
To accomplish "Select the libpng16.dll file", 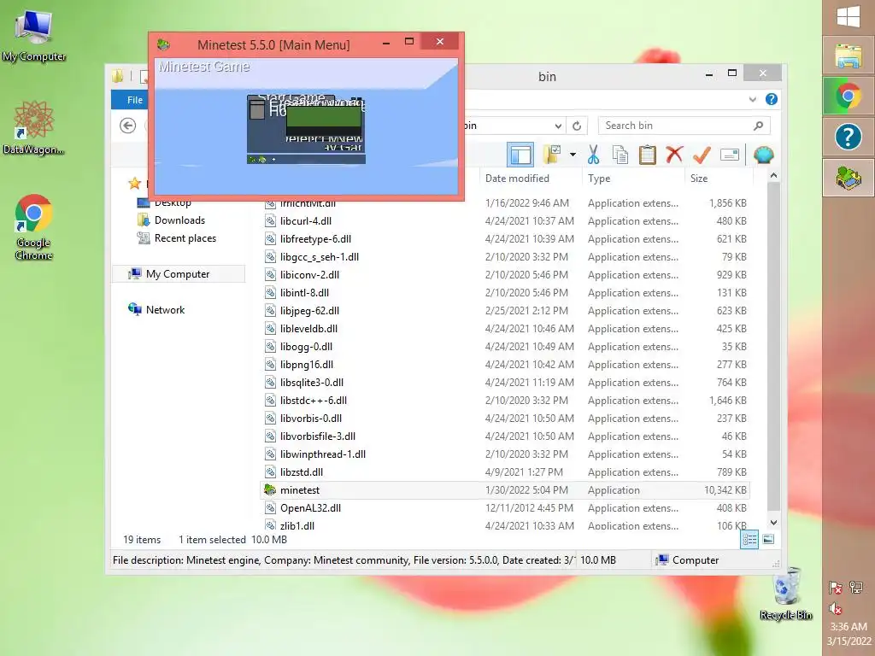I will 307,364.
